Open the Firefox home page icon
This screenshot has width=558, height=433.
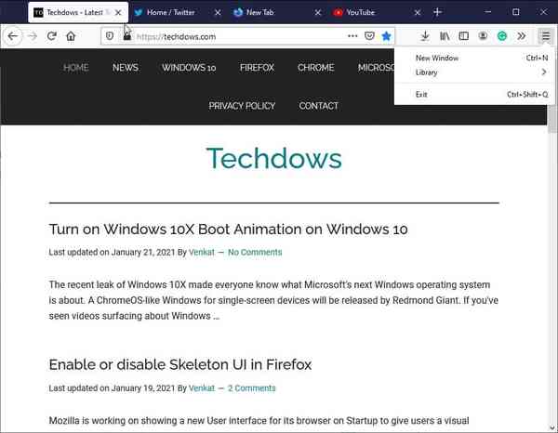[71, 36]
